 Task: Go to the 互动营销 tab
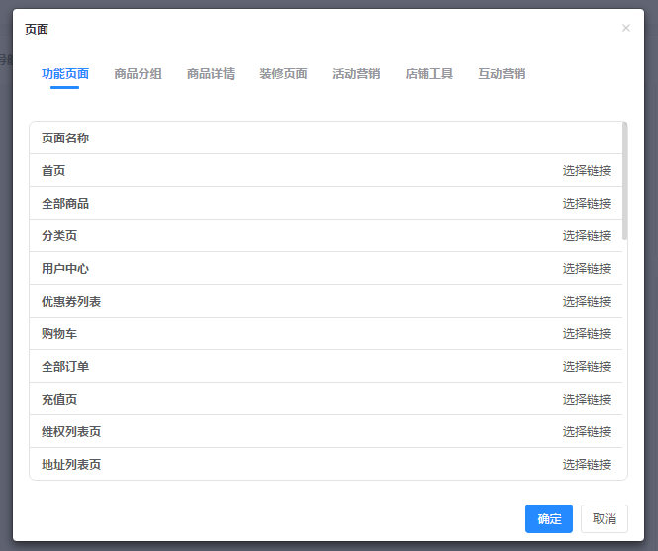point(502,74)
